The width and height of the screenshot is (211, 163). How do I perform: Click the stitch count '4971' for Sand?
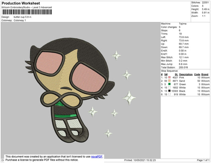(175, 81)
